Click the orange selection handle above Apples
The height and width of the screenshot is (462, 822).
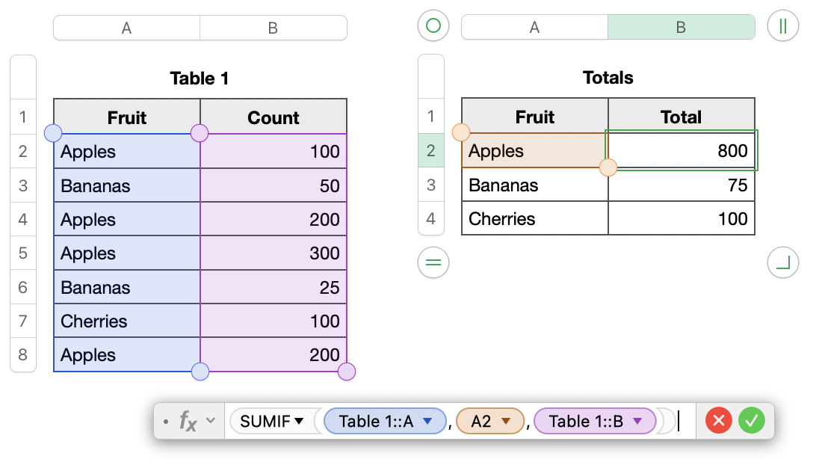click(461, 133)
